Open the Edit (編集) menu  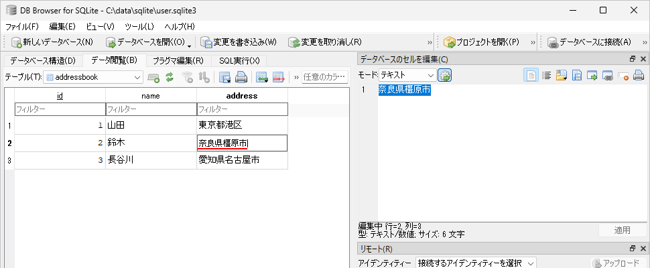pos(62,27)
